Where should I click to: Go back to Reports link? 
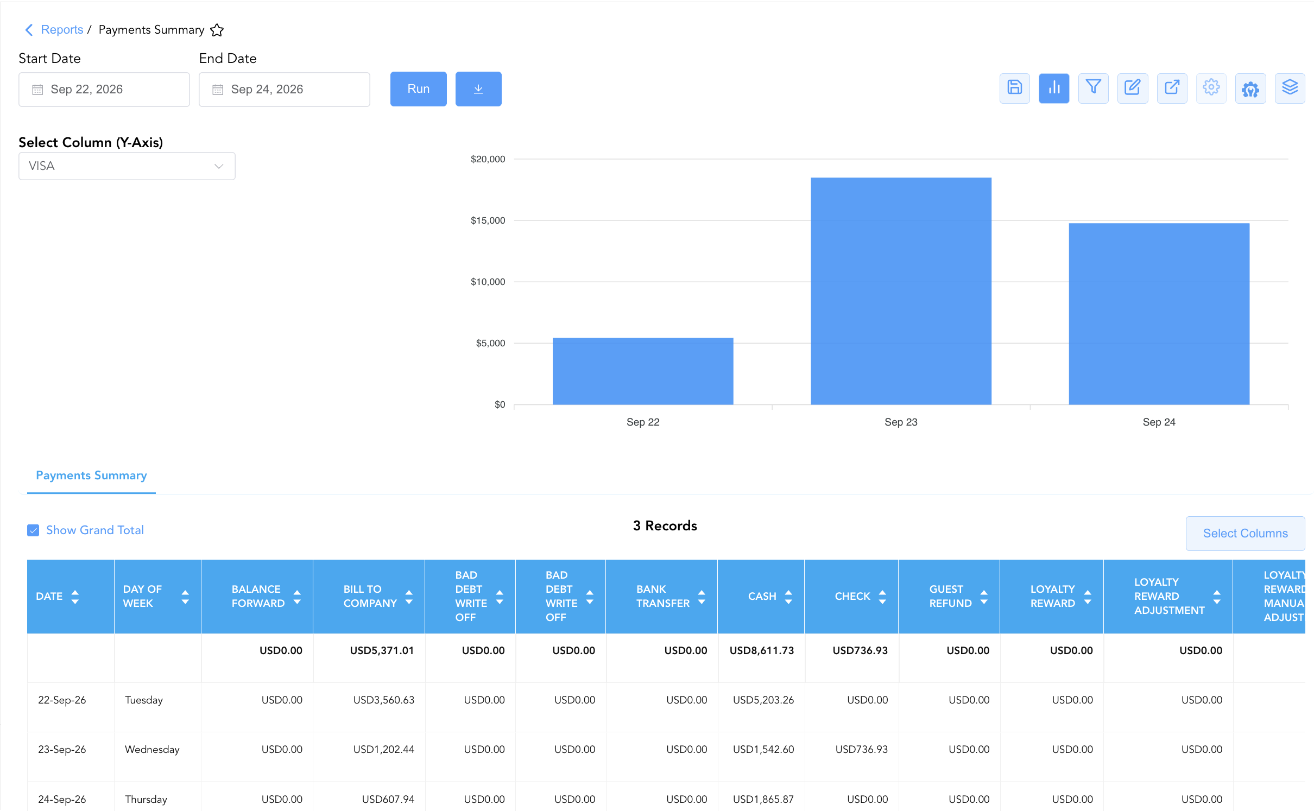click(x=62, y=30)
